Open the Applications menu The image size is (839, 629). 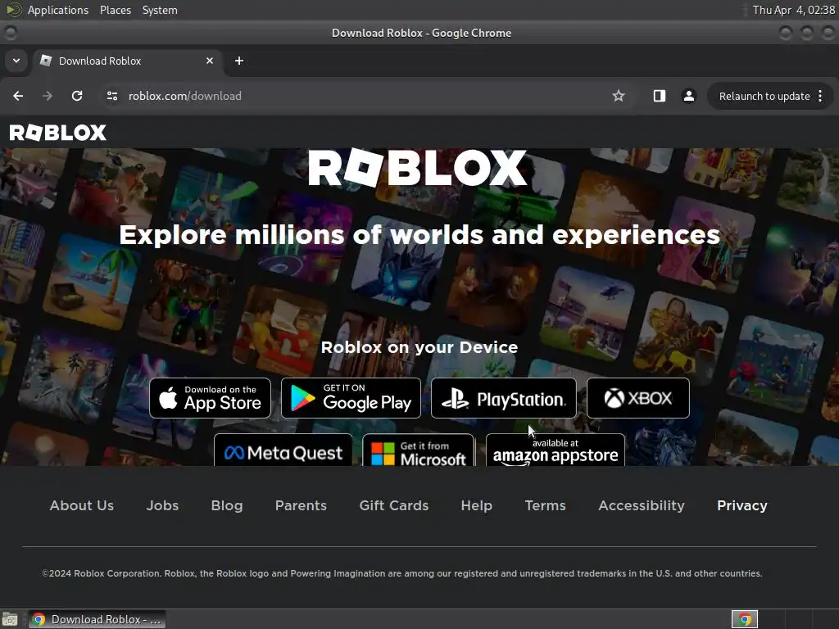(58, 10)
